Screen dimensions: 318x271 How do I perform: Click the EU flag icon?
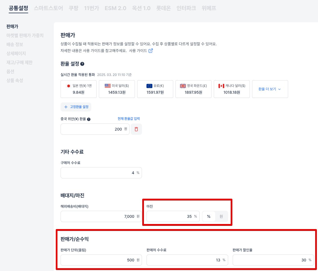(x=149, y=86)
